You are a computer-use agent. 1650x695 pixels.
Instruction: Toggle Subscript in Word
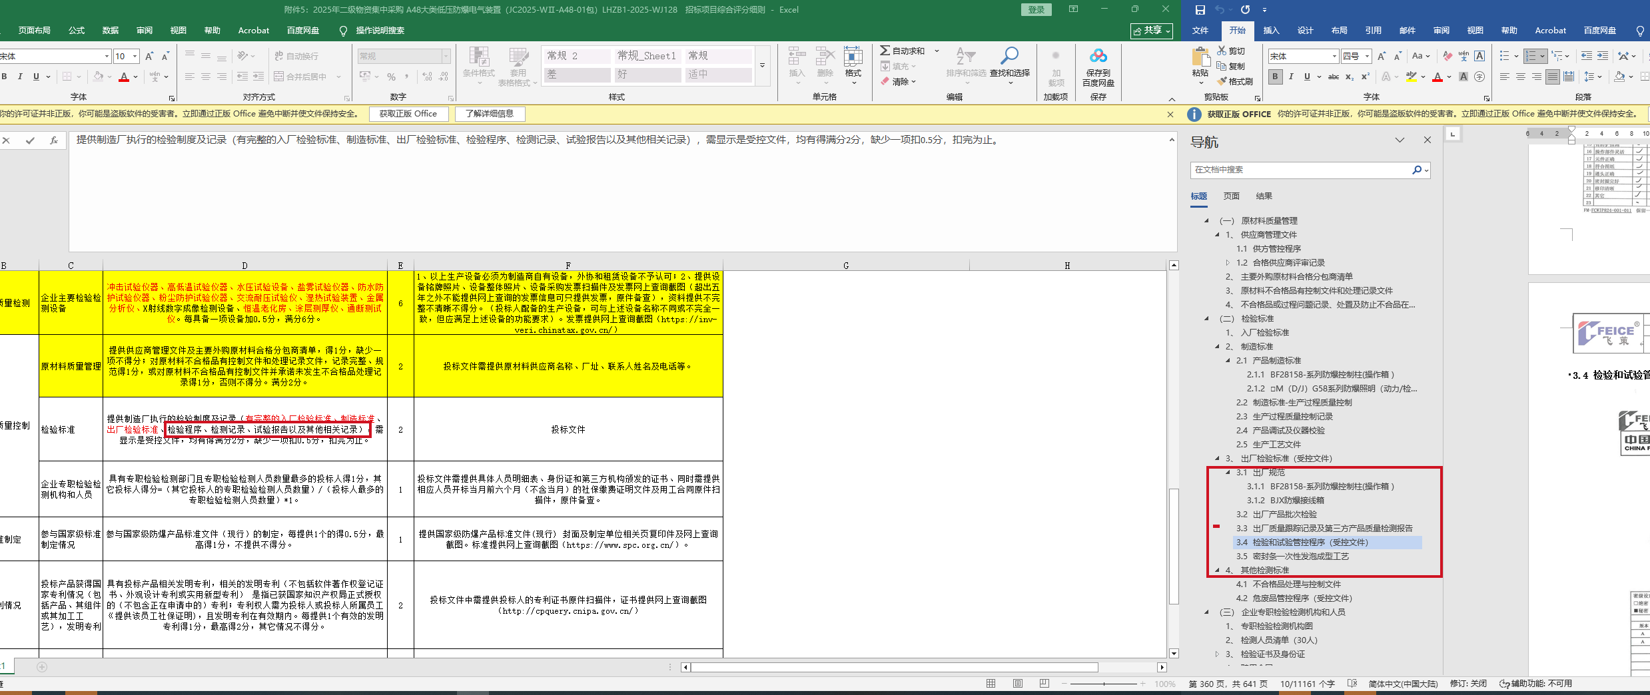coord(1350,77)
